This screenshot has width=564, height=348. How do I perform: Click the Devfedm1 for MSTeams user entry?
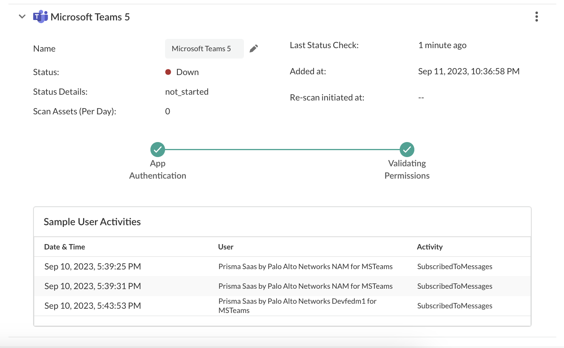click(x=297, y=306)
